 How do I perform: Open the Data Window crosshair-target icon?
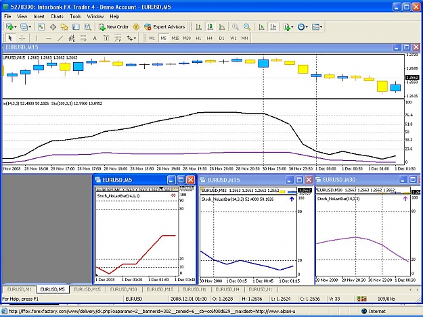pos(53,27)
